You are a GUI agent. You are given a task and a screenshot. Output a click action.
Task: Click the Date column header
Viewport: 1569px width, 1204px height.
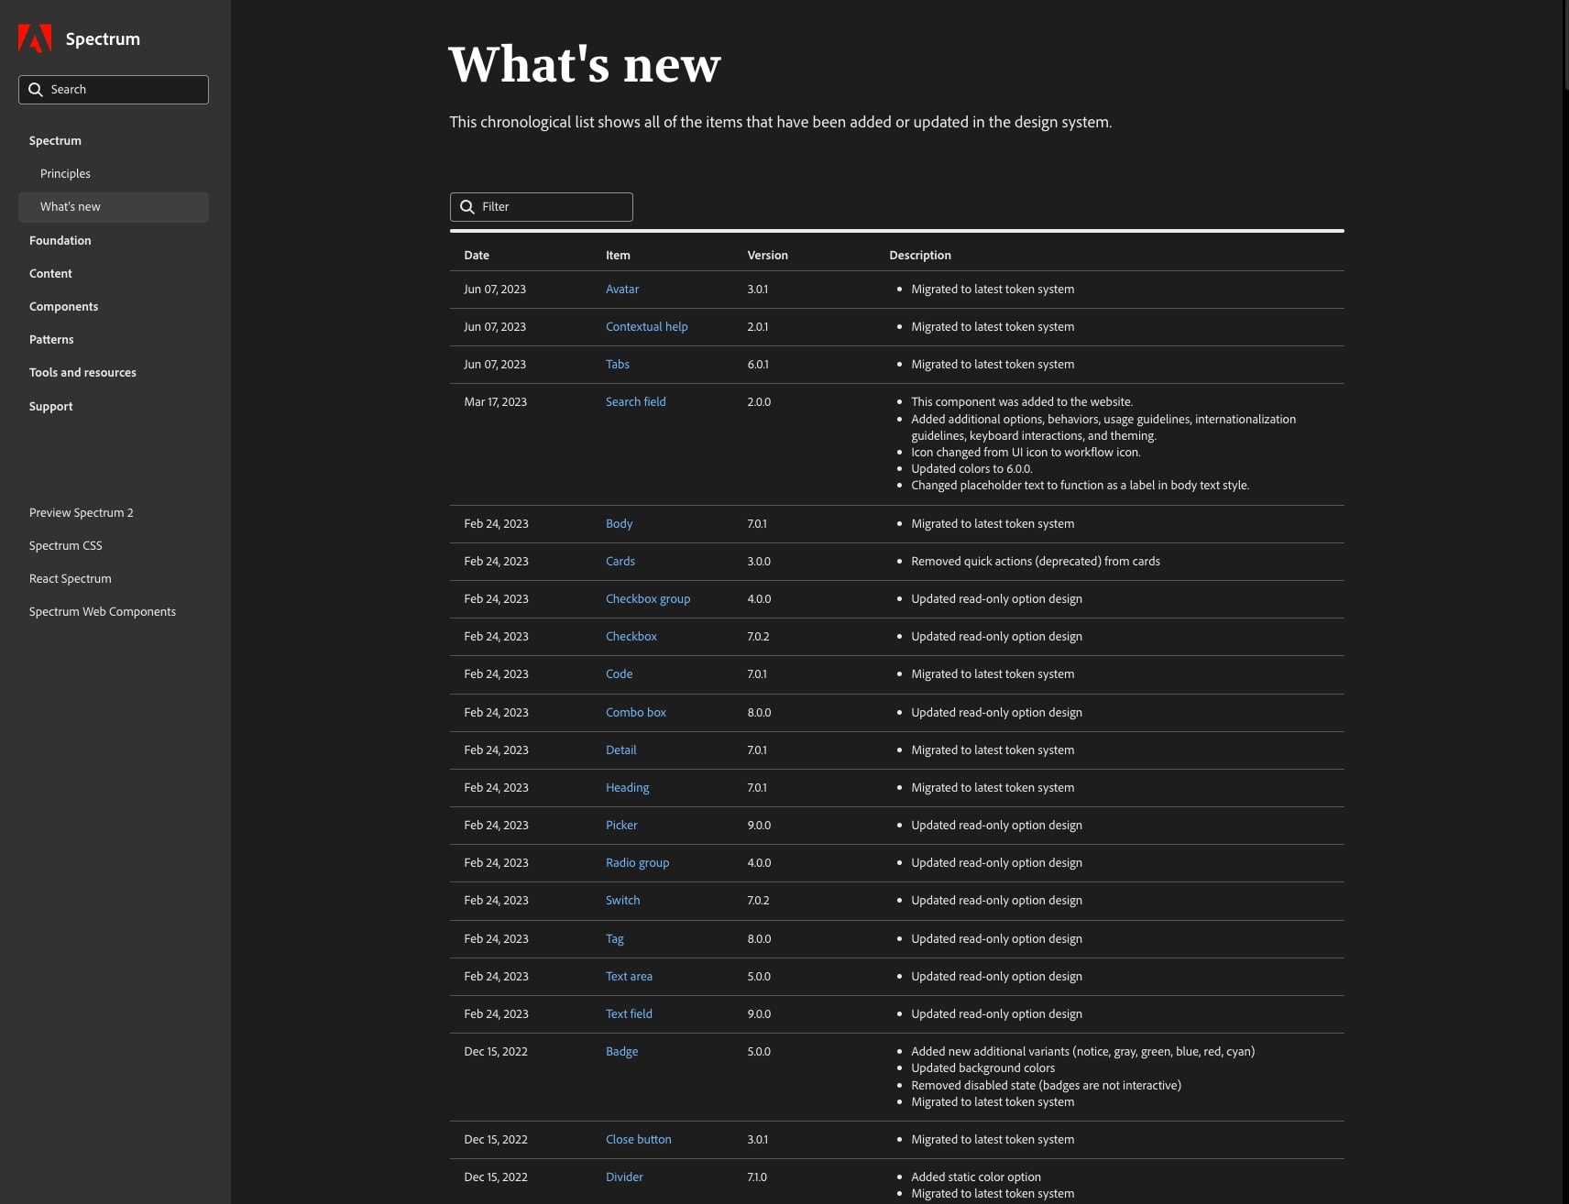pos(477,256)
